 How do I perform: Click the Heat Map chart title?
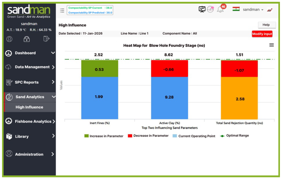[164, 45]
